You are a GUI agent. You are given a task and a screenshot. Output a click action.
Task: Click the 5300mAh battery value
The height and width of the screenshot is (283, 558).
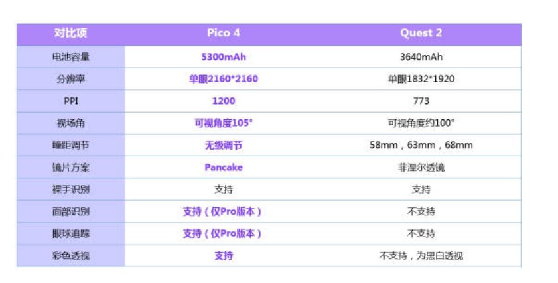pyautogui.click(x=224, y=57)
